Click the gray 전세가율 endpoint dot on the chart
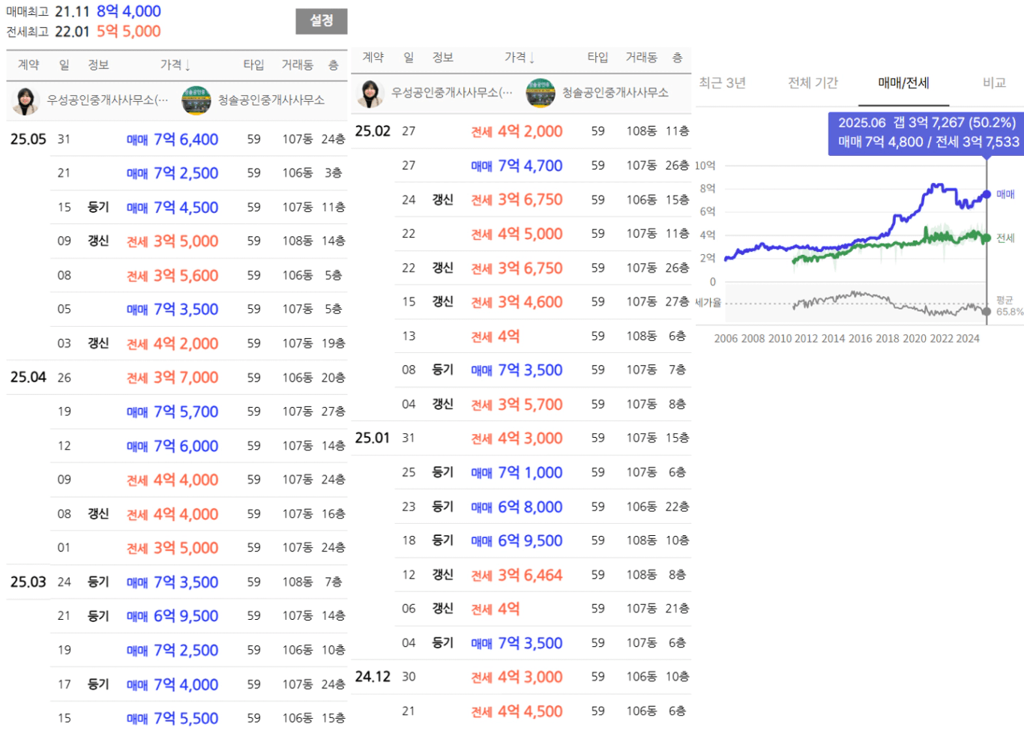 987,311
